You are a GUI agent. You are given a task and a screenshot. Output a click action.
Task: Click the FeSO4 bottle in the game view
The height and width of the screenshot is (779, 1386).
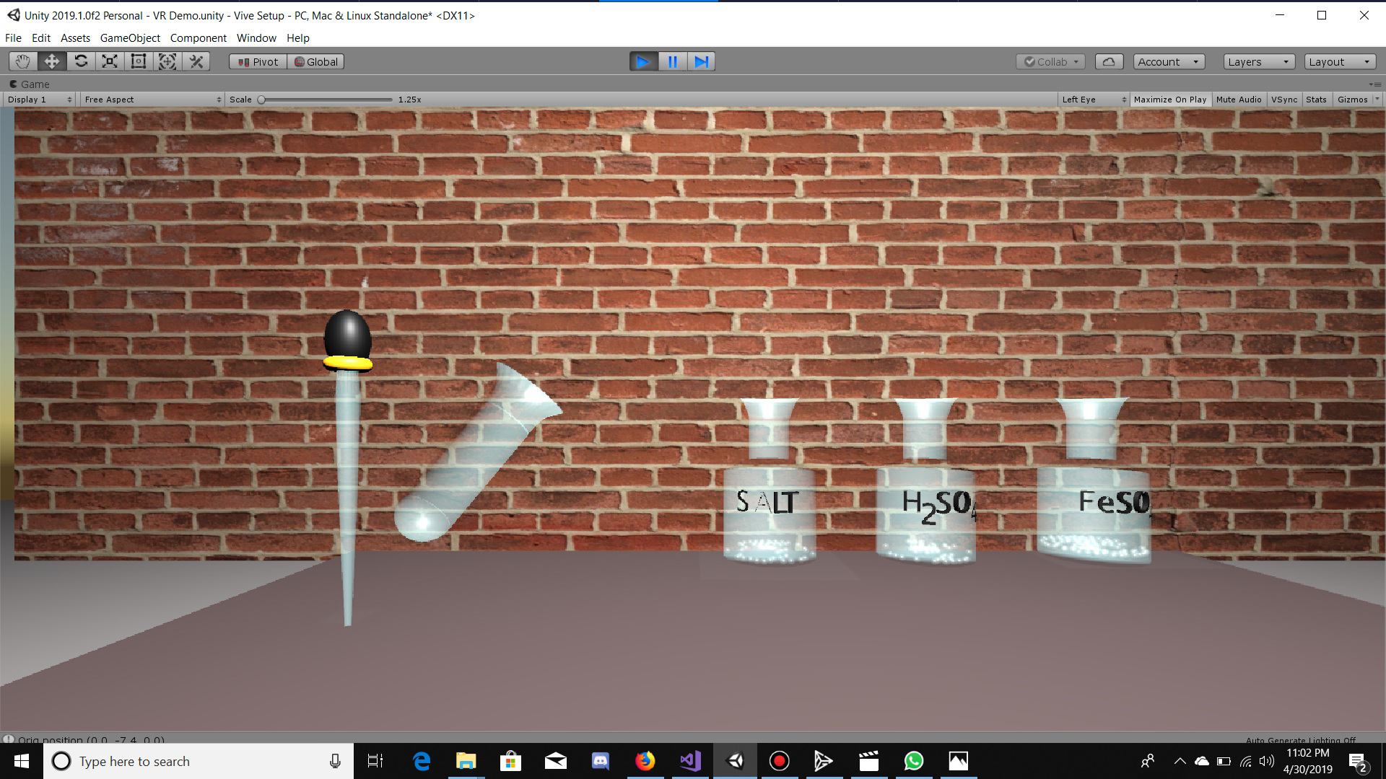coord(1094,480)
